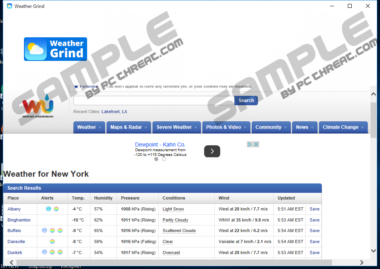Open the Climate Change menu

click(343, 127)
